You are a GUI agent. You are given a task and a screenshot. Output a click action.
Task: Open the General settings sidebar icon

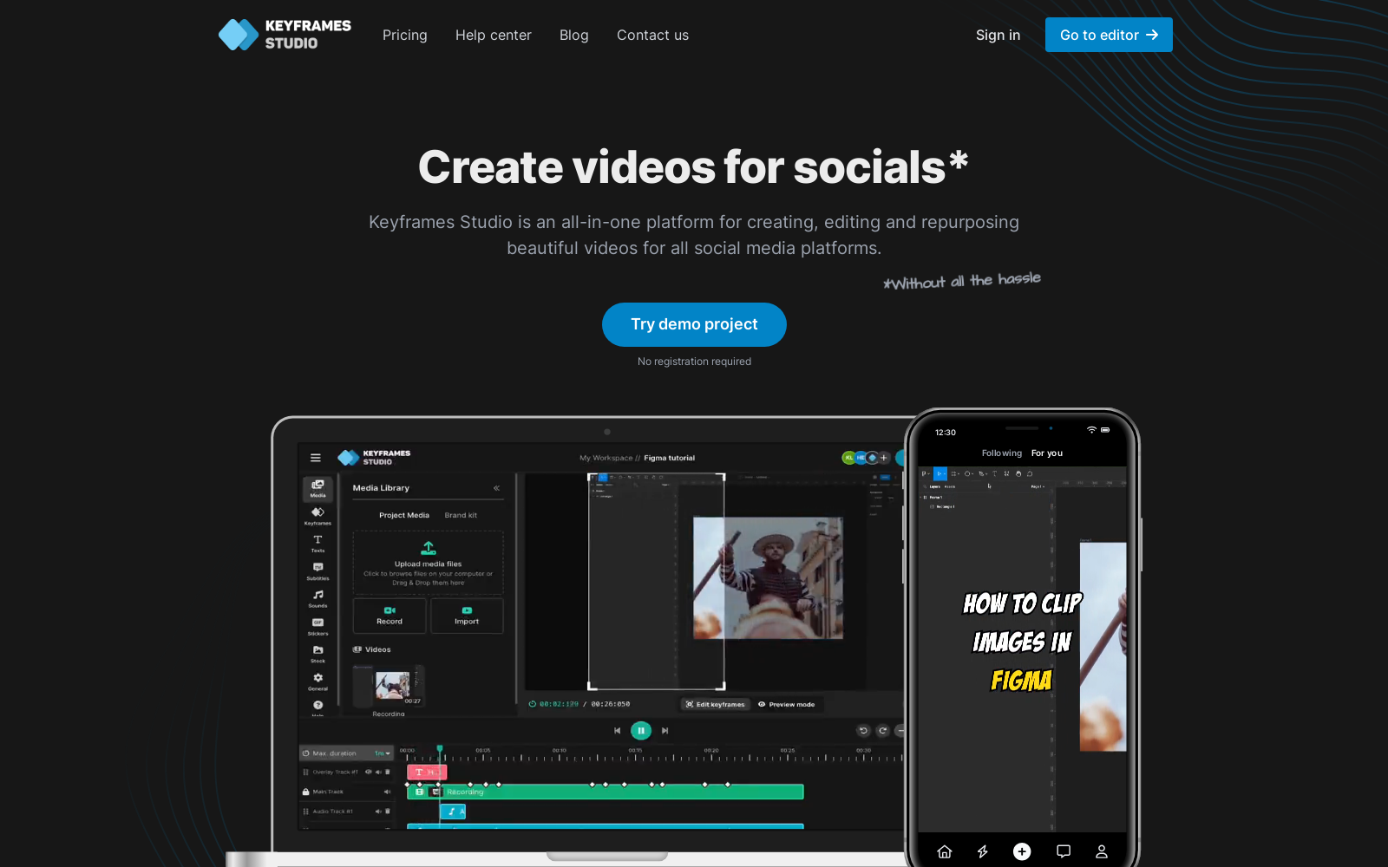pos(318,681)
